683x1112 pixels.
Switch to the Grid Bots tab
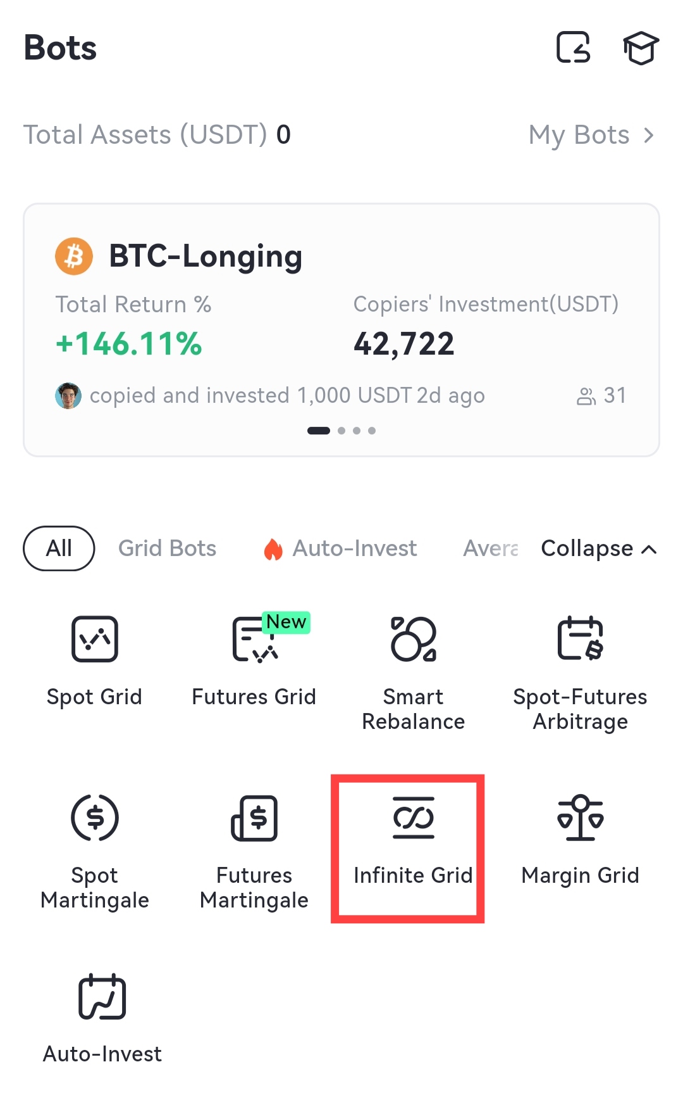[168, 548]
